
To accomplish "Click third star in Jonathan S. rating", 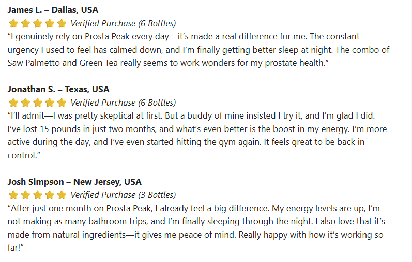I will pyautogui.click(x=38, y=103).
